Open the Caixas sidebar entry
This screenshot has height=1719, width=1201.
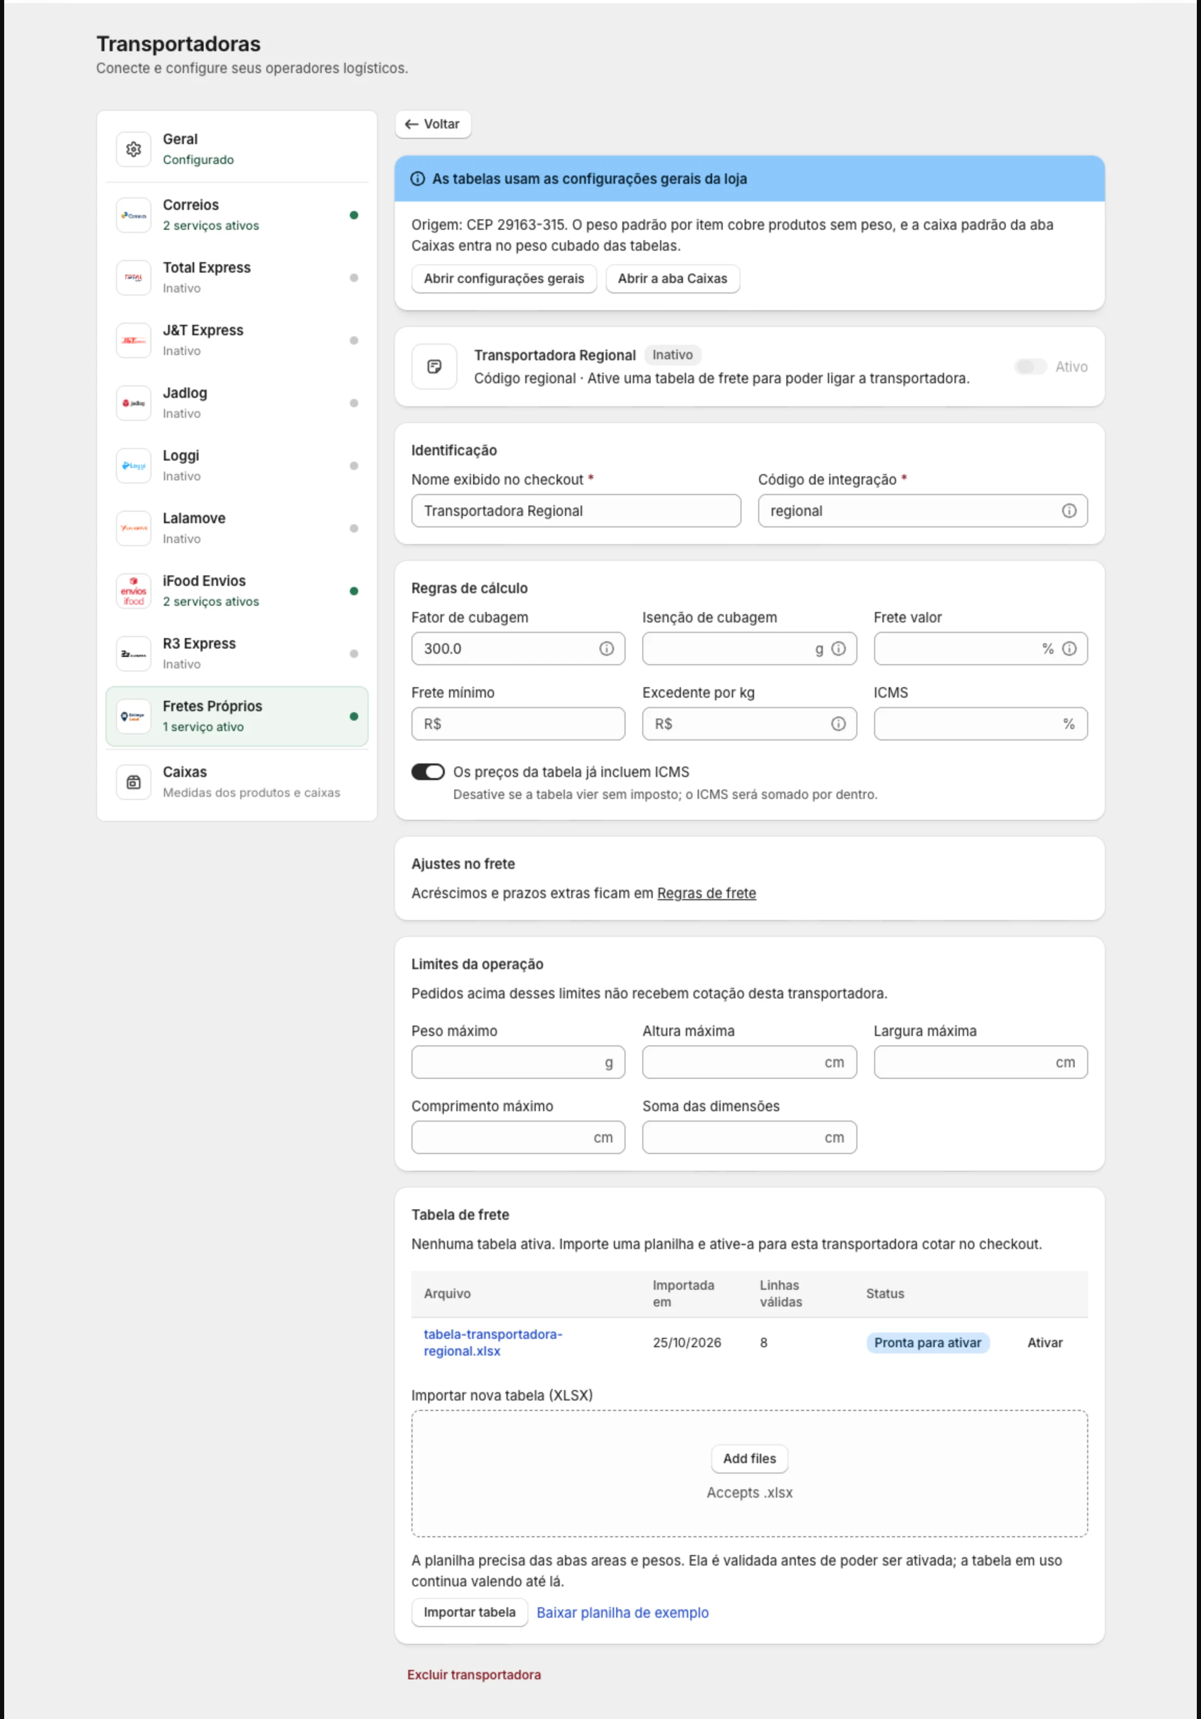(237, 782)
